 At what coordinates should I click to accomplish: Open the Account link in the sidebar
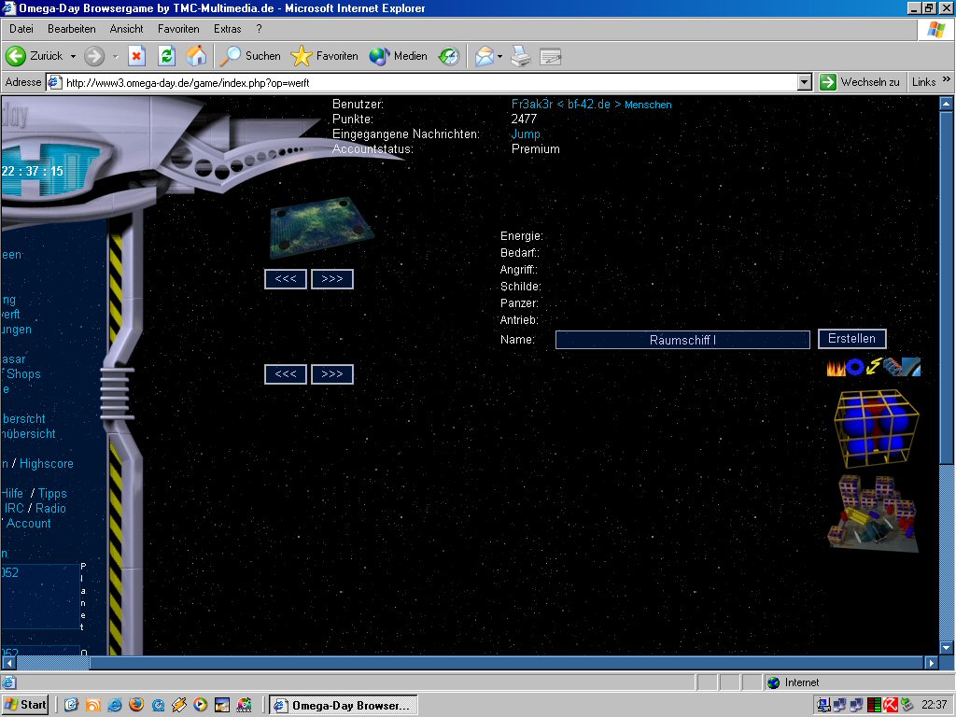coord(29,523)
